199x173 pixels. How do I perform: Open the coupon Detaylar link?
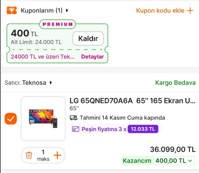pyautogui.click(x=93, y=57)
